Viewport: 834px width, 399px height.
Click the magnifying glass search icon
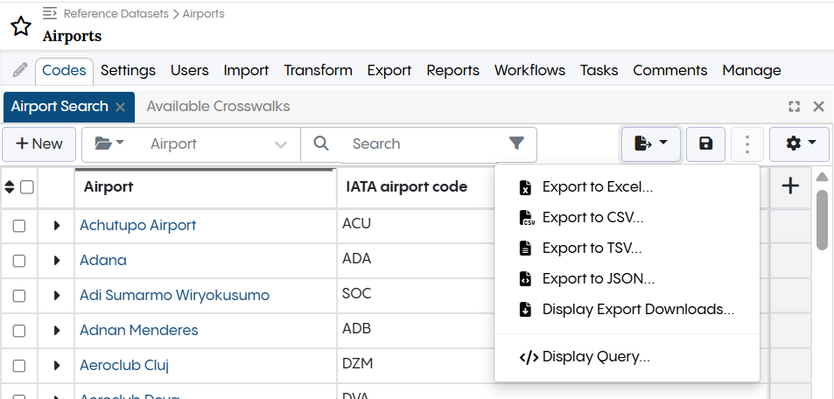click(320, 143)
